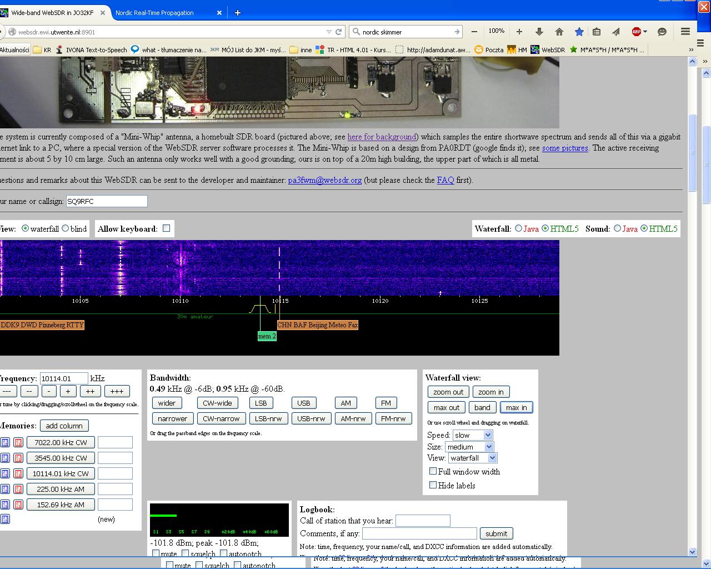Enable the Allow keyboard checkbox
The width and height of the screenshot is (711, 569).
[x=166, y=228]
